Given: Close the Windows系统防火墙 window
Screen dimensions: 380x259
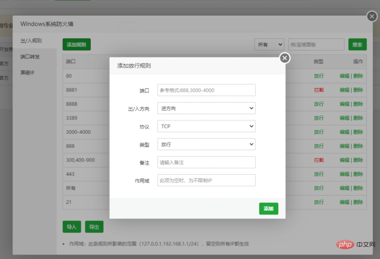Looking at the screenshot, I should (x=372, y=16).
